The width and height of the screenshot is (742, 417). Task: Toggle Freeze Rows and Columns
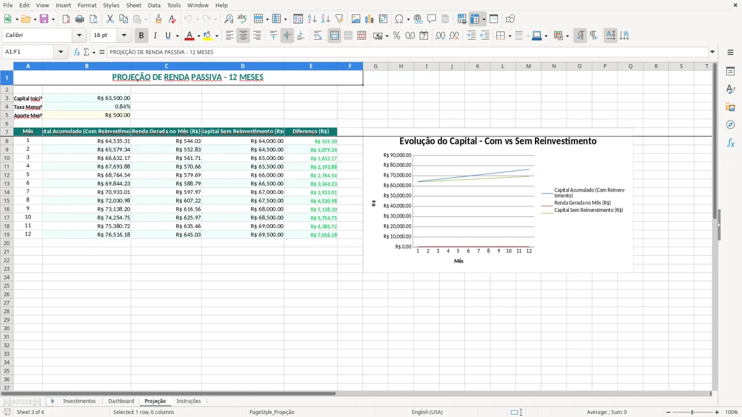coord(475,19)
